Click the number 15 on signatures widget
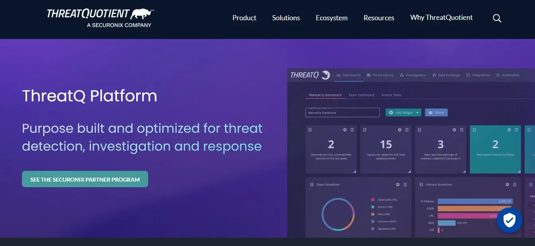The image size is (535, 246). (x=386, y=144)
